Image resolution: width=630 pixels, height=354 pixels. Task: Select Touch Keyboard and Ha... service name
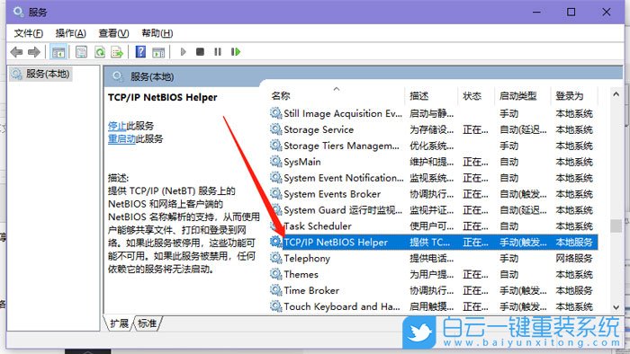pyautogui.click(x=342, y=306)
